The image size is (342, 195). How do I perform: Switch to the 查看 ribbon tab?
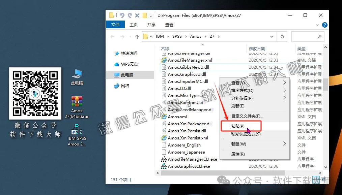click(x=169, y=25)
